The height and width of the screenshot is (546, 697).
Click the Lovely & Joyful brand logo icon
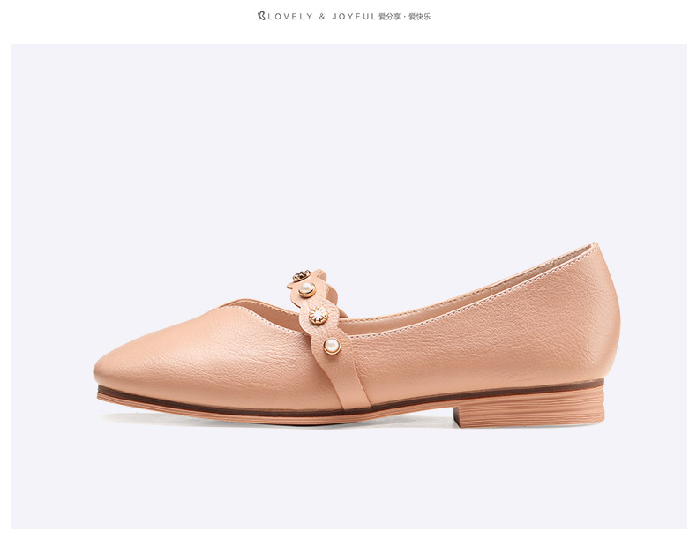261,16
